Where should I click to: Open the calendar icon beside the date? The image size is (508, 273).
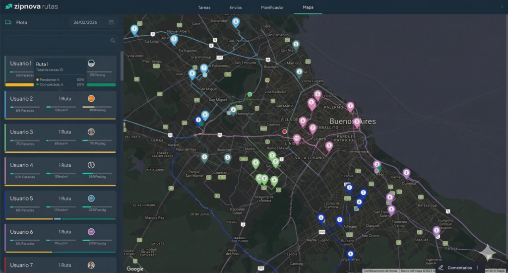pyautogui.click(x=111, y=22)
